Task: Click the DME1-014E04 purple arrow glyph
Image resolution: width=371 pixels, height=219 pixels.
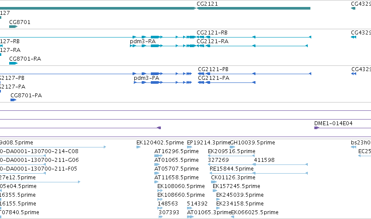Action: point(317,128)
